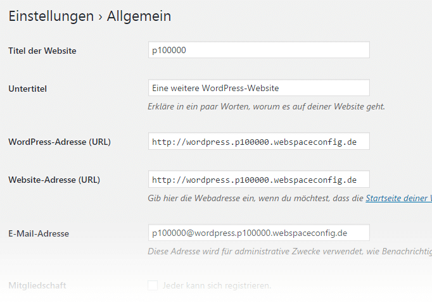Click the 'Einstellungen › Allgemein' heading
This screenshot has width=432, height=303.
click(x=90, y=16)
